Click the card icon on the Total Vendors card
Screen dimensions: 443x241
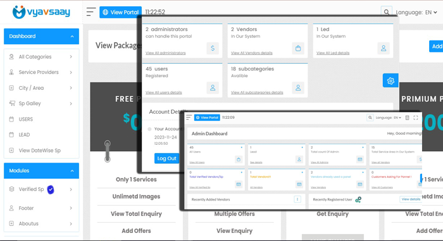[299, 184]
